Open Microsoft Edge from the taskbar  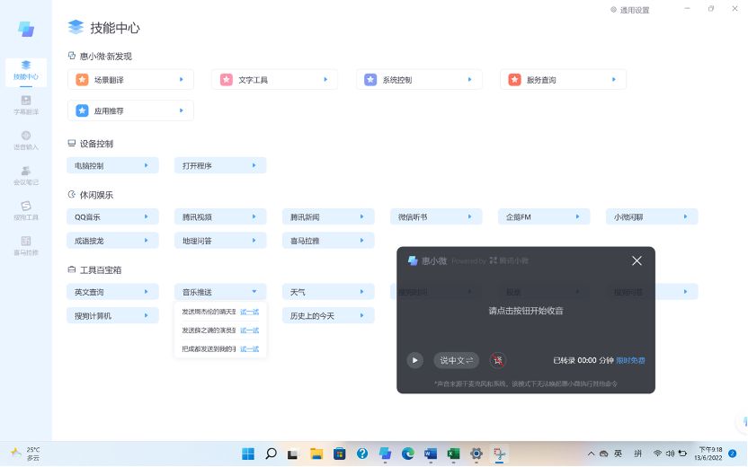click(408, 454)
